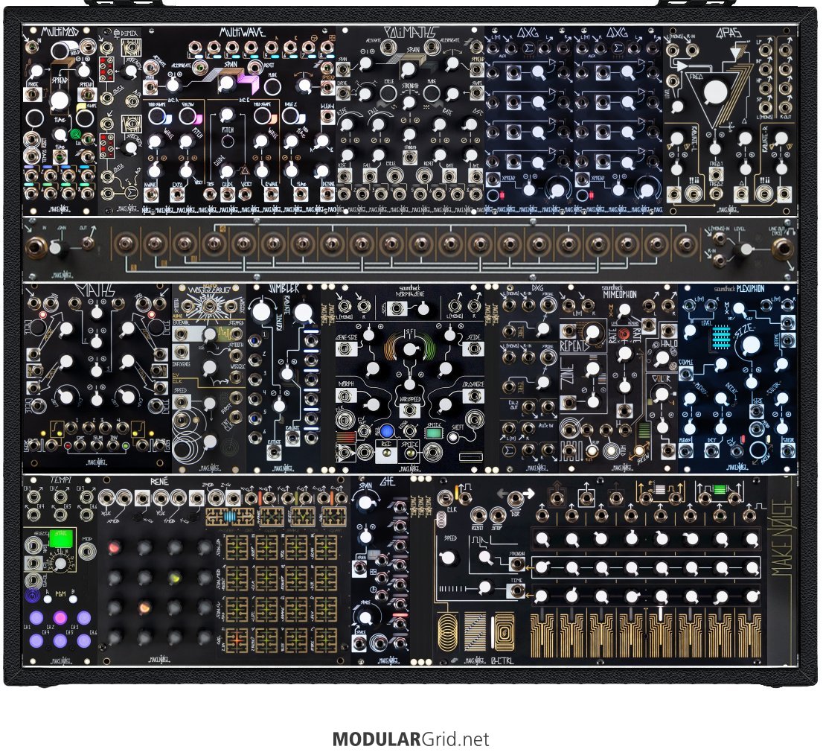
Task: Click the USB slot on Morphagene
Action: (471, 457)
